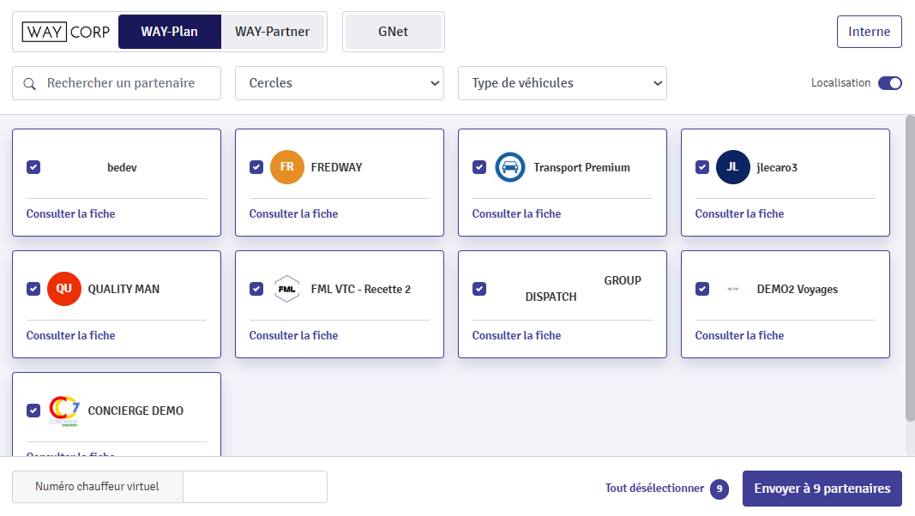
Task: Uncheck the bedev partner checkbox
Action: coord(33,167)
